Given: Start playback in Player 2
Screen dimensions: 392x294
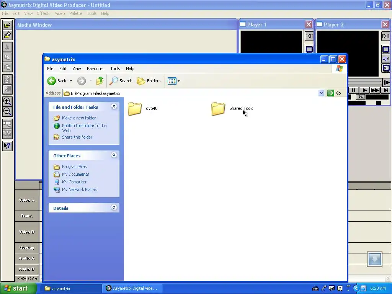Looking at the screenshot, I should click(x=364, y=90).
